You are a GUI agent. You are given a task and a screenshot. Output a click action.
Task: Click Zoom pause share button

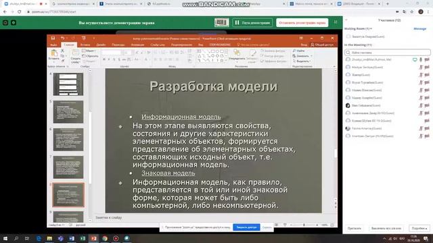pyautogui.click(x=252, y=22)
